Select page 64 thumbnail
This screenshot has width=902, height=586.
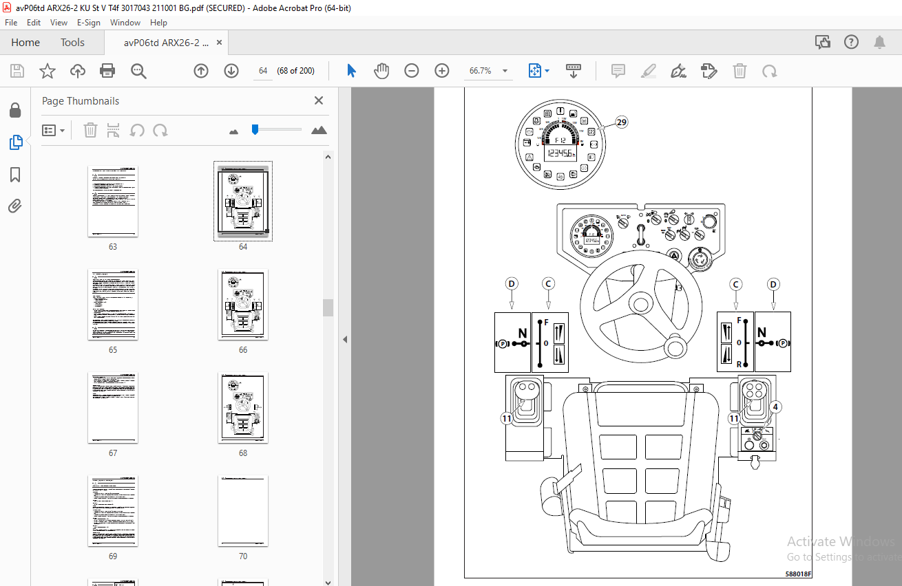point(243,202)
